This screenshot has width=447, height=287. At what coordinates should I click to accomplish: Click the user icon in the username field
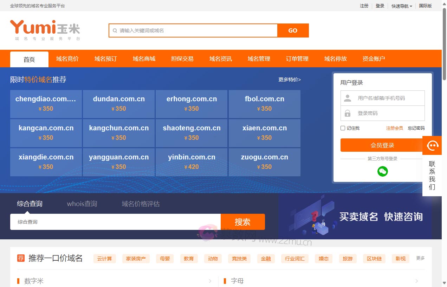click(x=348, y=98)
